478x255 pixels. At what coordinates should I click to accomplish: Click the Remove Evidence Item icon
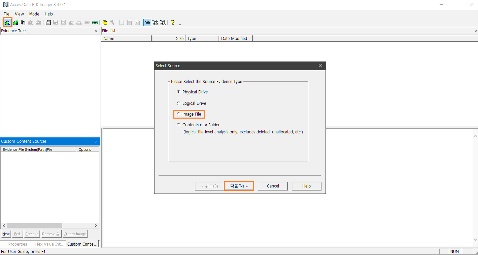[x=31, y=23]
